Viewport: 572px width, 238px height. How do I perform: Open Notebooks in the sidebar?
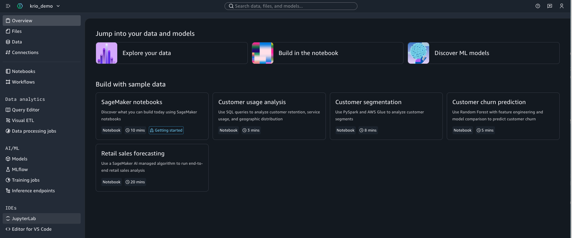[x=42, y=71]
